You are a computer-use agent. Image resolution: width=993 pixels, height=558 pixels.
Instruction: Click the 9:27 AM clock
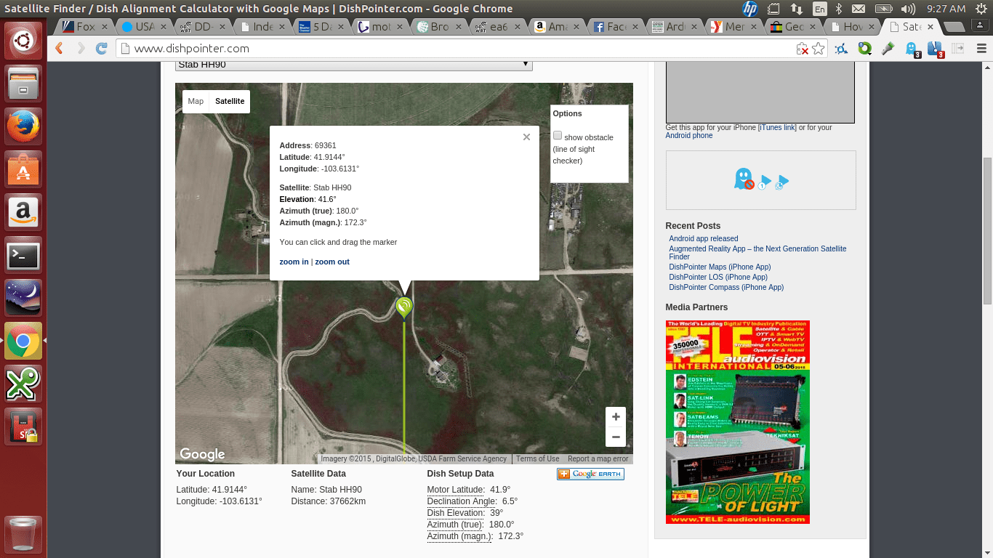[x=946, y=9]
